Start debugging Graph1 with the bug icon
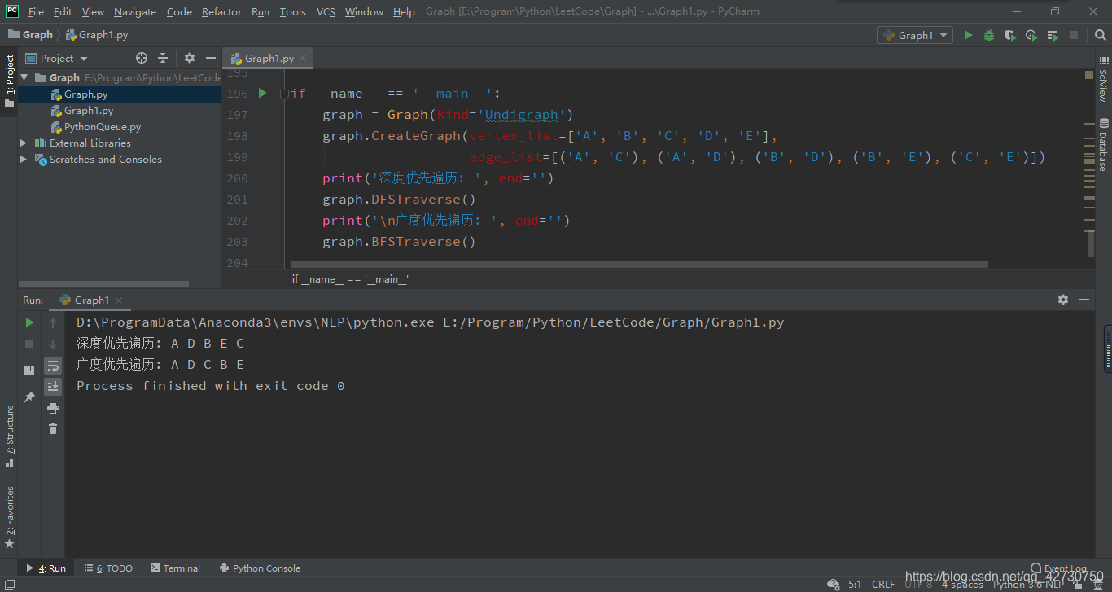The width and height of the screenshot is (1112, 592). coord(989,35)
